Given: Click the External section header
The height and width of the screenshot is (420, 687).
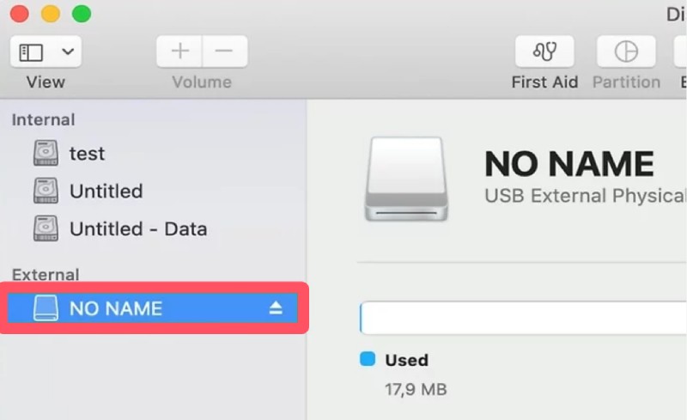Looking at the screenshot, I should coord(45,275).
